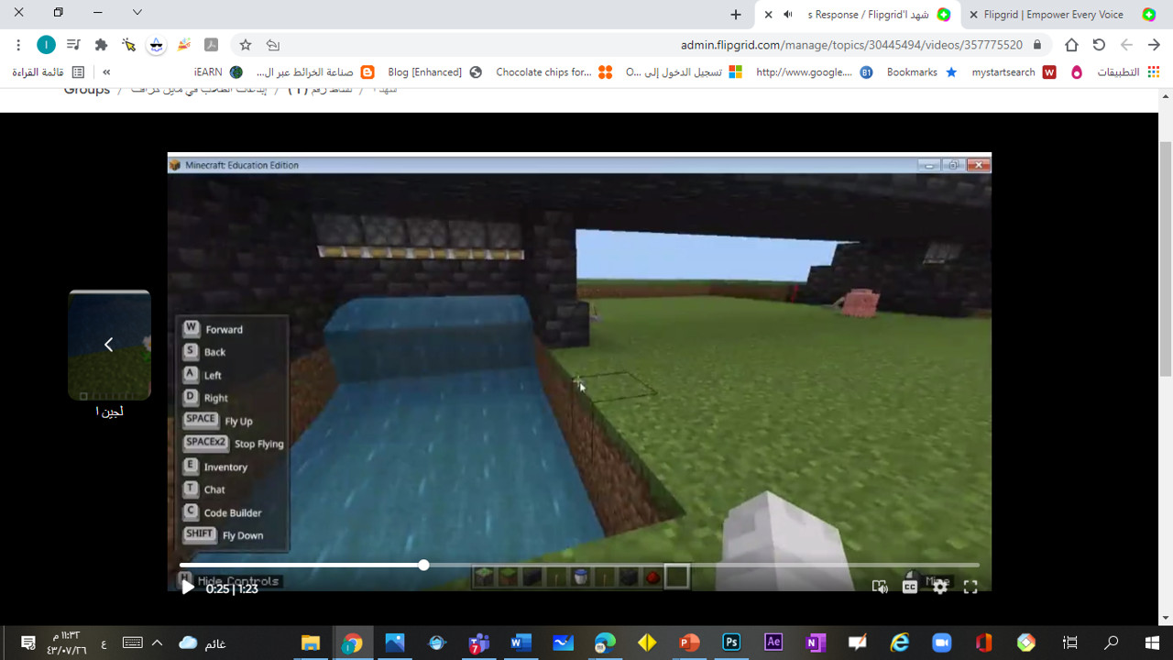Open video settings gear in player
The width and height of the screenshot is (1173, 660).
tap(940, 588)
